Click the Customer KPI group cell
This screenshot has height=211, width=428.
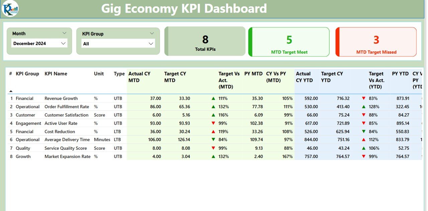coord(25,115)
